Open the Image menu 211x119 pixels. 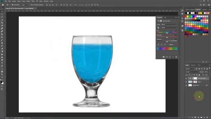(x=14, y=1)
